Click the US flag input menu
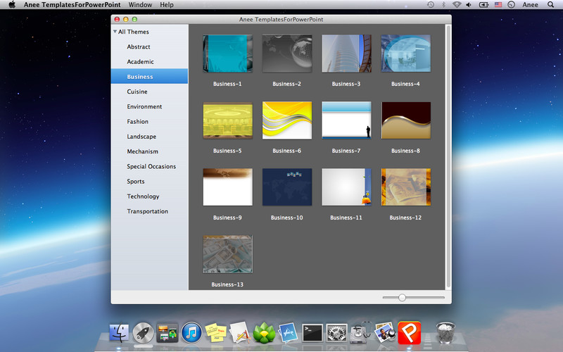 [x=498, y=5]
